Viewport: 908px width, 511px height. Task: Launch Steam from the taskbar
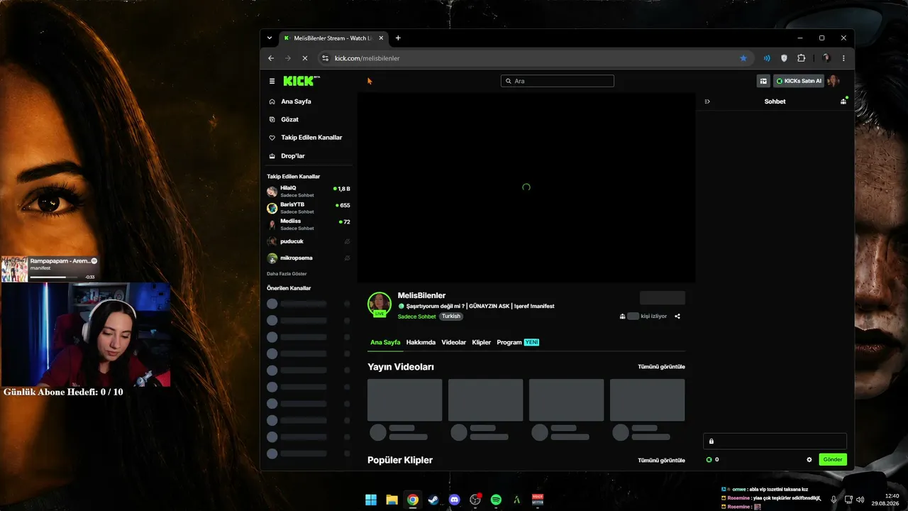pyautogui.click(x=433, y=500)
